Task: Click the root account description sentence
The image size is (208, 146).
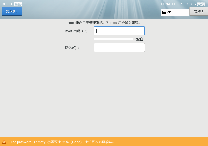Action: tap(104, 23)
